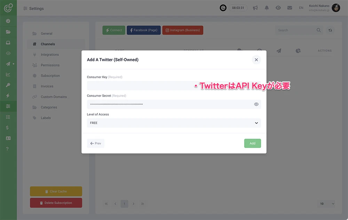Go to the previous page of results
The image size is (348, 220).
115,204
